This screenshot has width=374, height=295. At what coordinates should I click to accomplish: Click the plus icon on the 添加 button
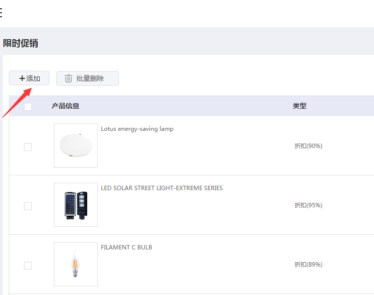(22, 78)
